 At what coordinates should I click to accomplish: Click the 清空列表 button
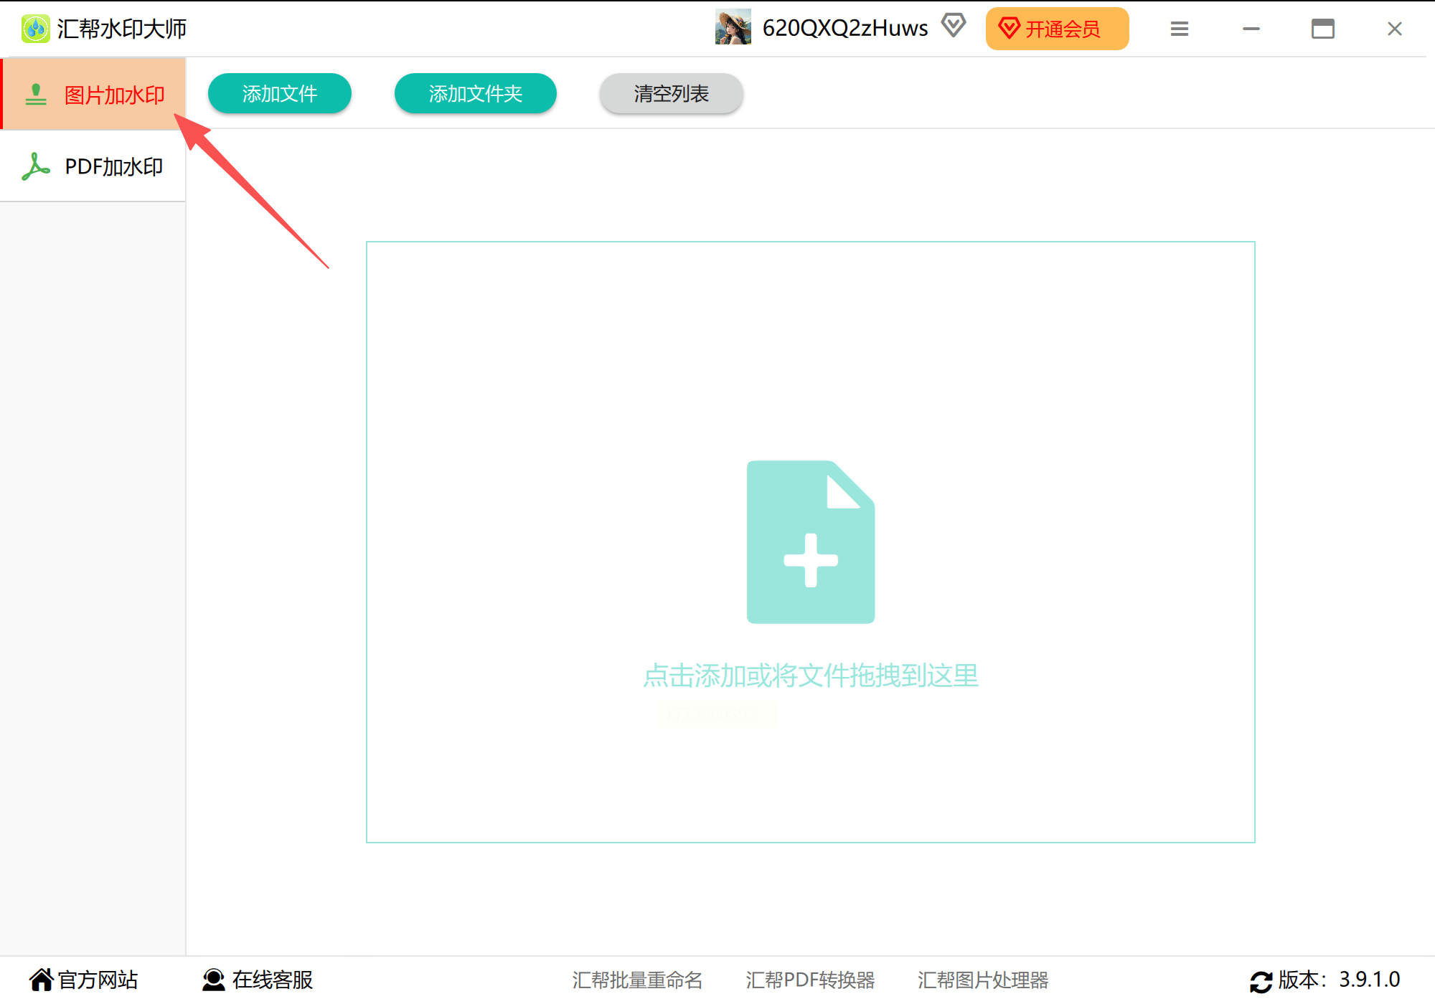click(671, 93)
